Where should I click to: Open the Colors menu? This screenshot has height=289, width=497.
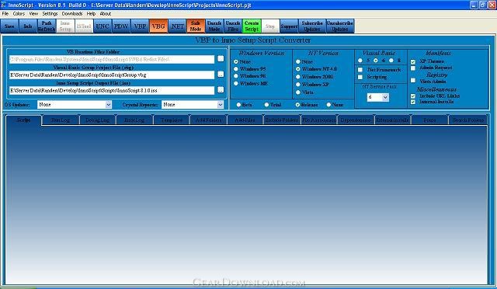coord(19,14)
